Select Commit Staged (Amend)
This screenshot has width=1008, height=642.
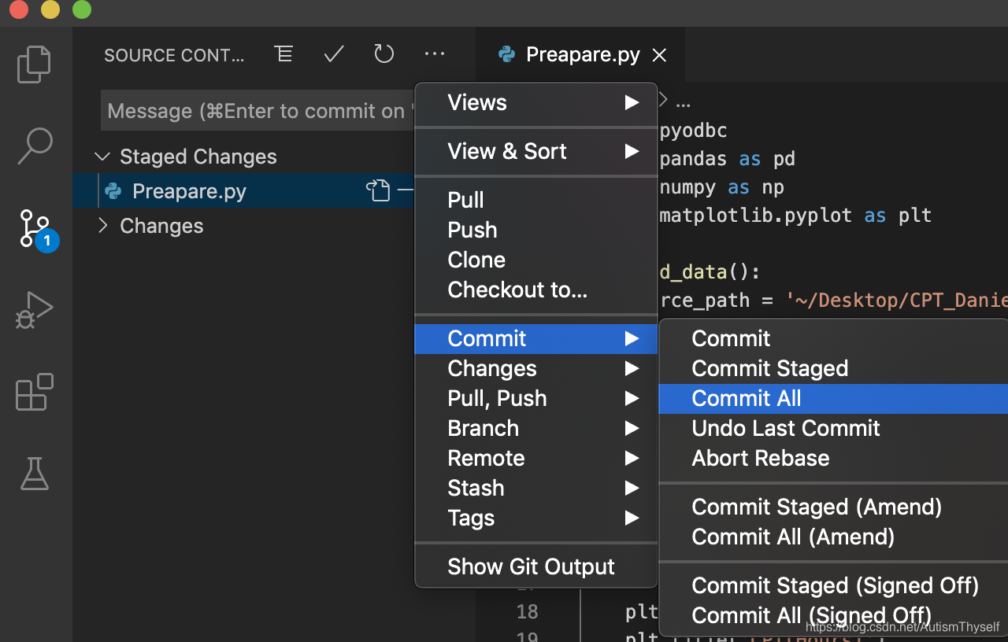click(833, 507)
